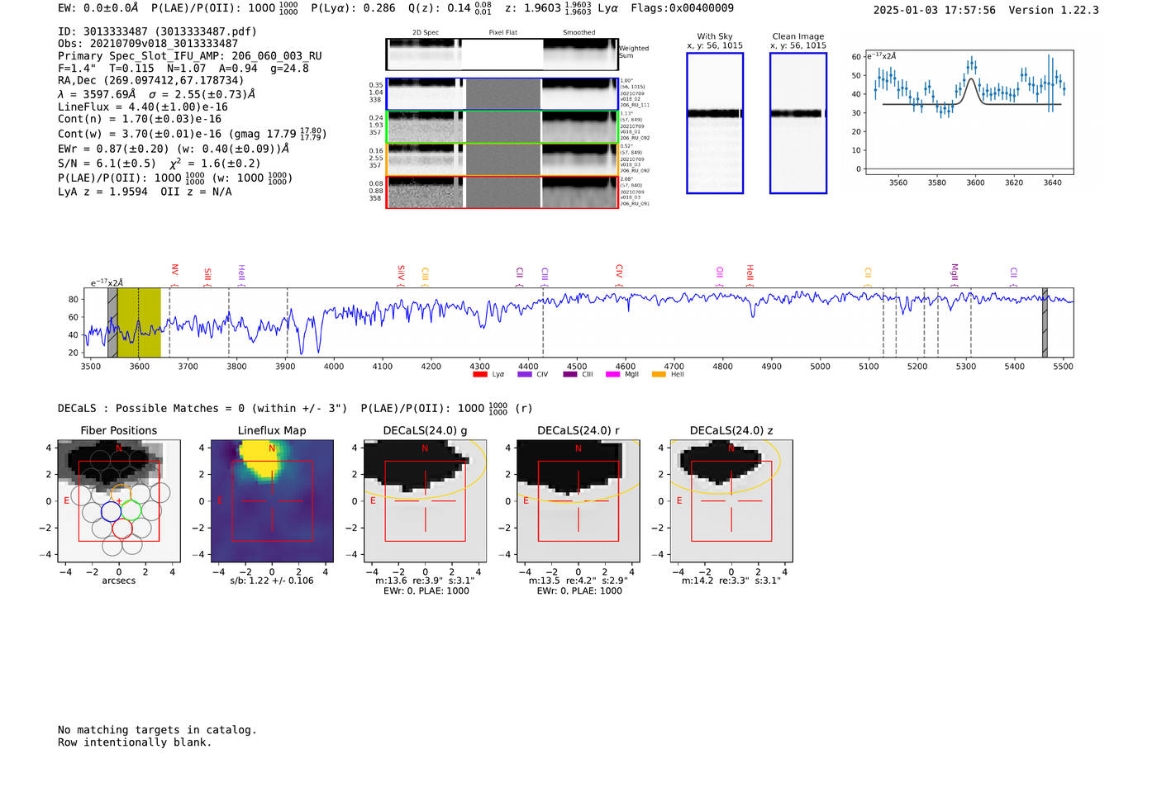
Task: Click the 'EWr = 0.87(±0.20)' text
Action: pyautogui.click(x=113, y=149)
